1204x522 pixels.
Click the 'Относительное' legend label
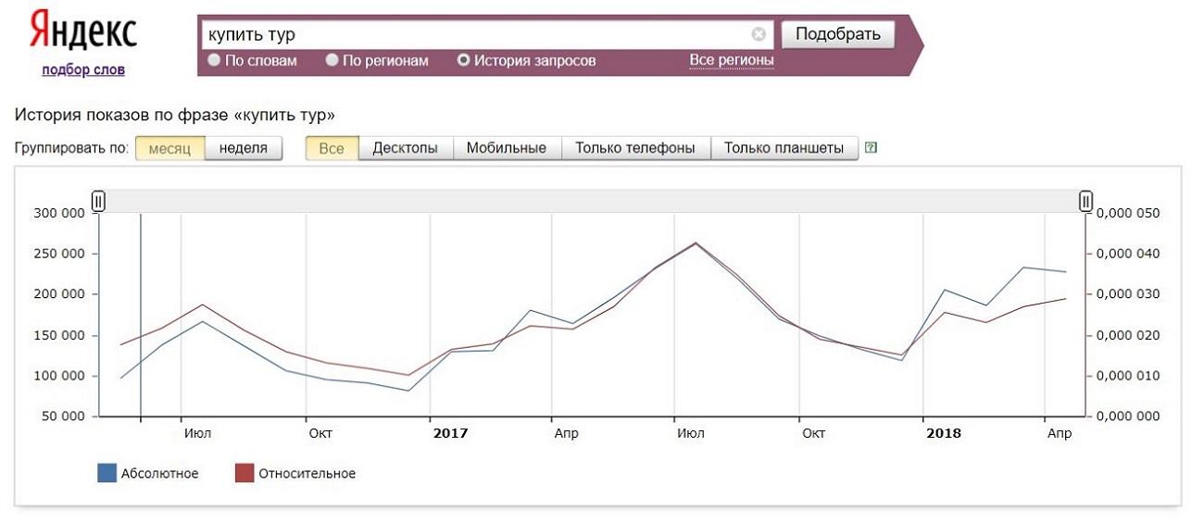point(307,474)
